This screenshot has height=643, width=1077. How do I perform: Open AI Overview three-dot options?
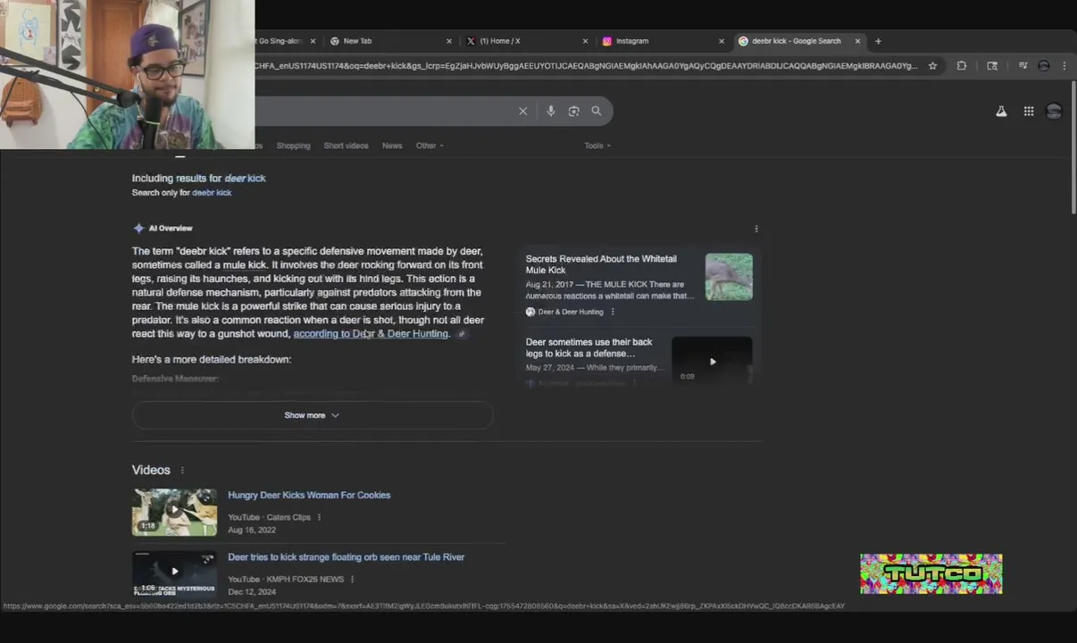click(x=756, y=229)
